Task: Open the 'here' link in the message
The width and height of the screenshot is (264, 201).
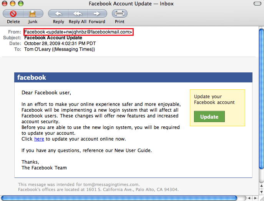Action: tap(39, 139)
